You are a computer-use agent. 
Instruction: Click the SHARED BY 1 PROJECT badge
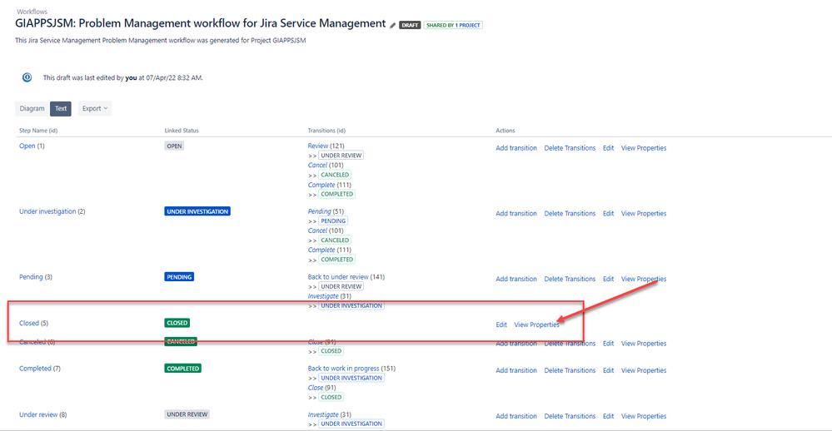pos(453,25)
